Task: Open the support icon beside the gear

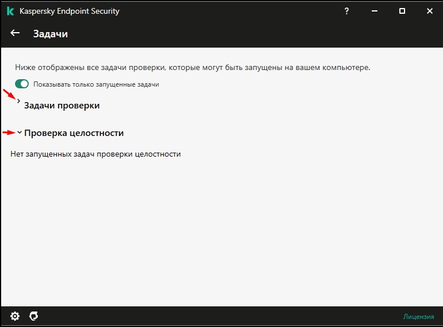Action: point(34,316)
